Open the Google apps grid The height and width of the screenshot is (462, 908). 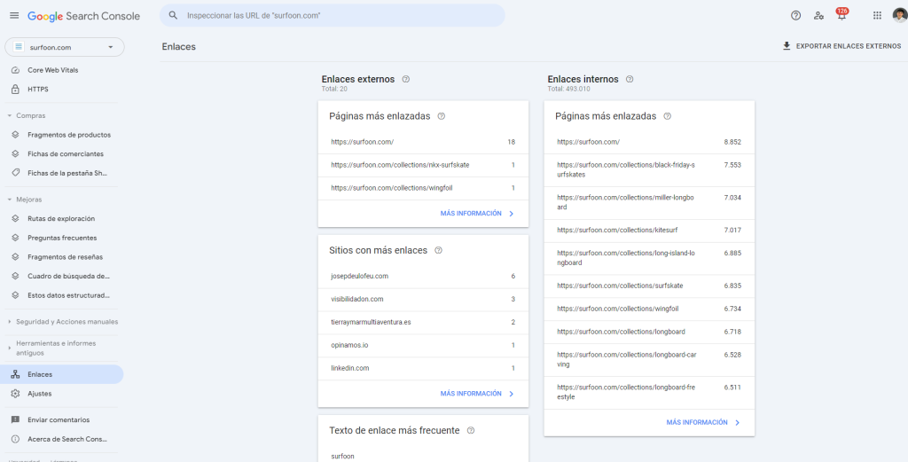pos(877,16)
